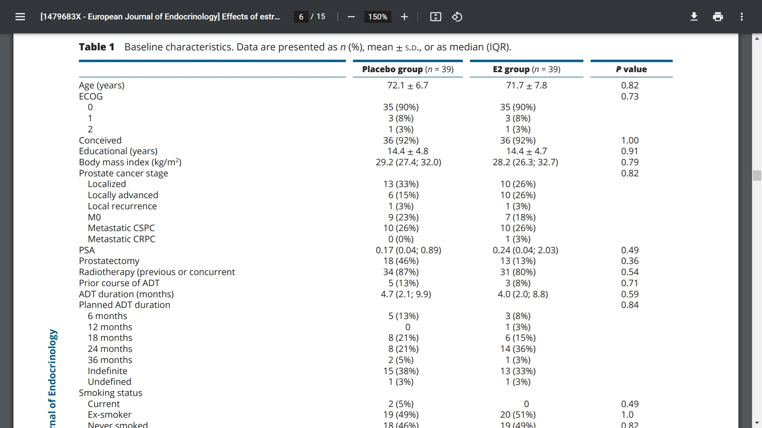Click the '12 months' row label
Viewport: 762px width, 428px height.
(x=110, y=327)
